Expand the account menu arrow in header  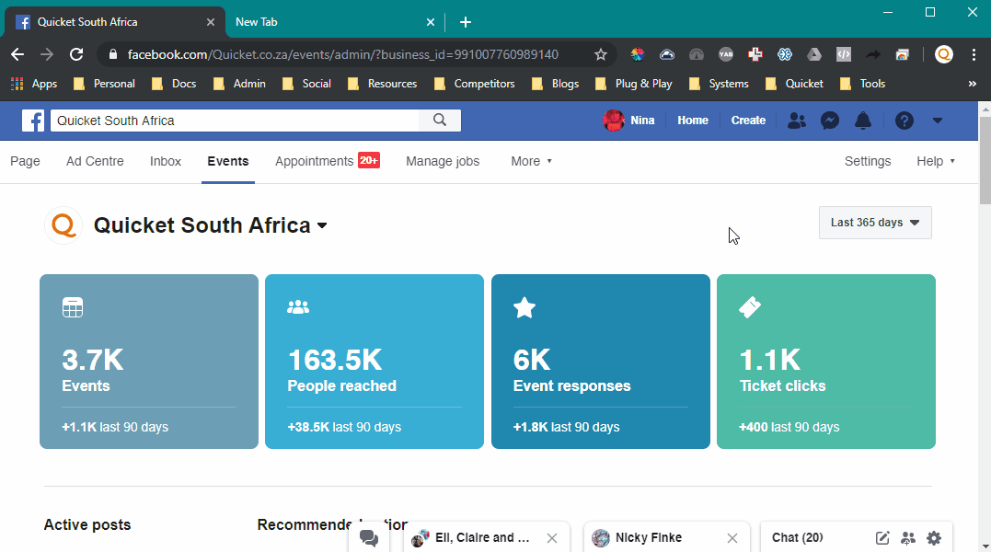tap(938, 121)
